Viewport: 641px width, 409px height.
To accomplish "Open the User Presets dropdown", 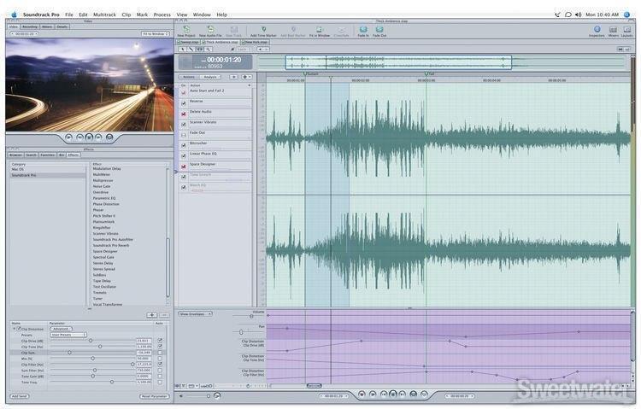I will [x=68, y=335].
